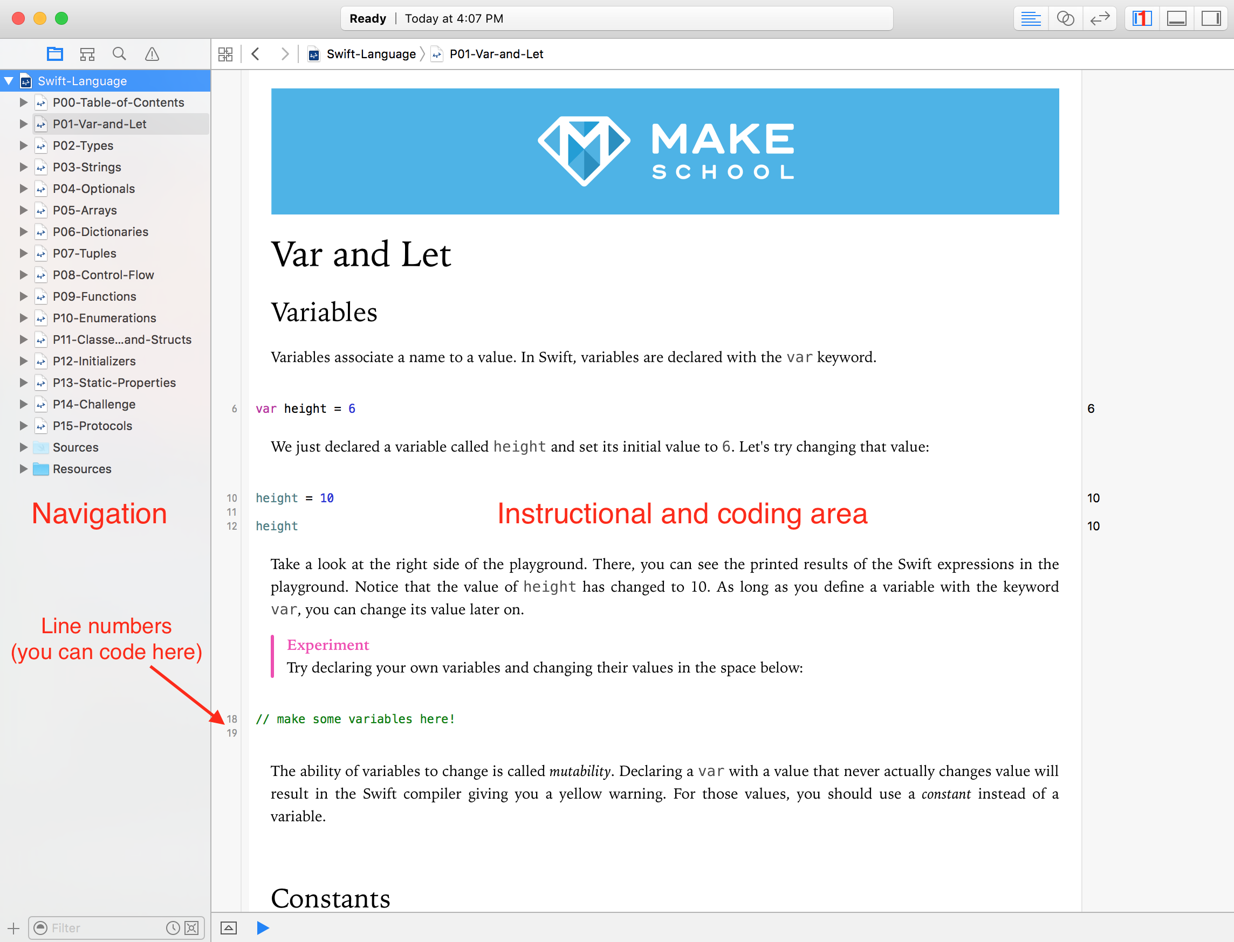Open the Symbol navigator hierarchy icon
This screenshot has height=942, width=1234.
coord(87,54)
